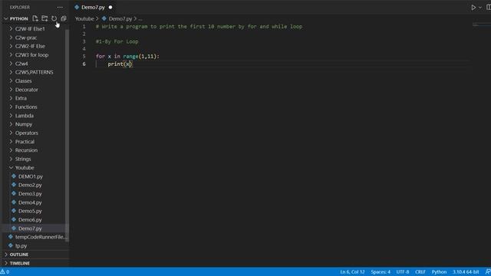Change end of line sequence CRLF
Screen dimensions: 491x276
pyautogui.click(x=420, y=271)
